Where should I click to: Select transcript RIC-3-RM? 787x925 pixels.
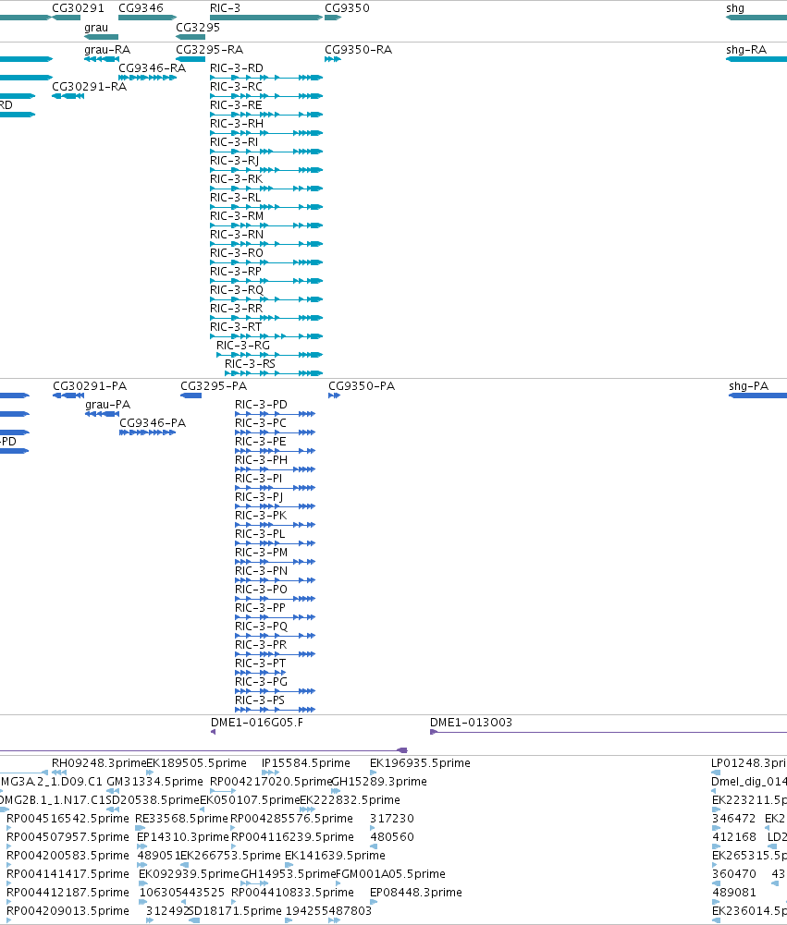pyautogui.click(x=266, y=225)
